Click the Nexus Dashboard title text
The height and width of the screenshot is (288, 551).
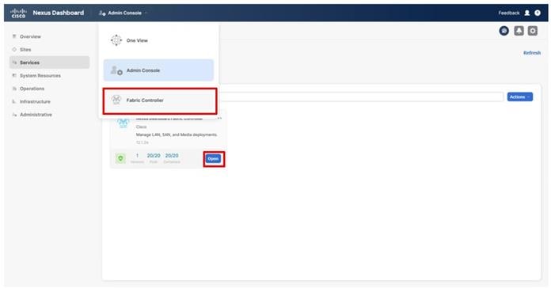coord(59,13)
